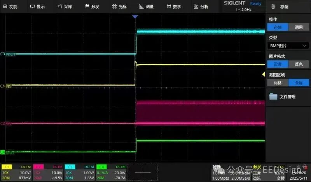Open the C3 channel settings box
The height and width of the screenshot is (182, 311).
pos(80,172)
